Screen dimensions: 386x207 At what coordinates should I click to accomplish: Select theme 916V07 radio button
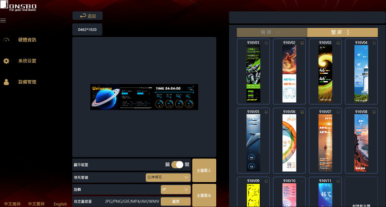pos(338,111)
